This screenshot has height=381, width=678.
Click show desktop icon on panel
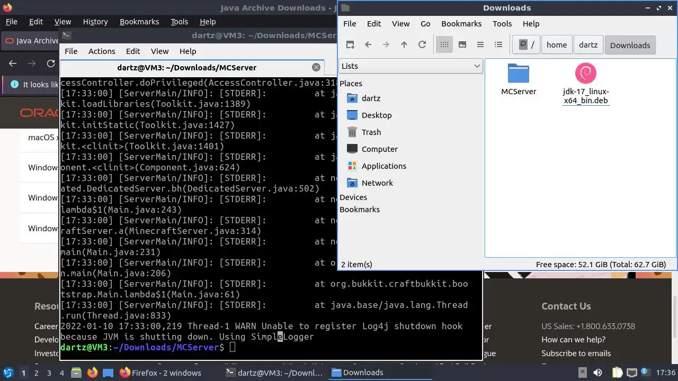108,373
